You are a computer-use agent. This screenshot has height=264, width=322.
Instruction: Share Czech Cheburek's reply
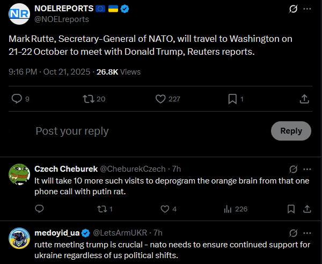coord(307,209)
